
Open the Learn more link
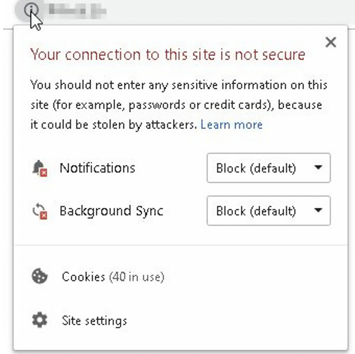click(231, 125)
